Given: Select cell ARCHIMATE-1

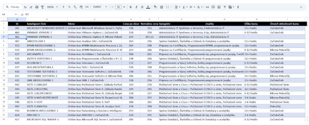Looking at the screenshot, I should click(47, 54).
